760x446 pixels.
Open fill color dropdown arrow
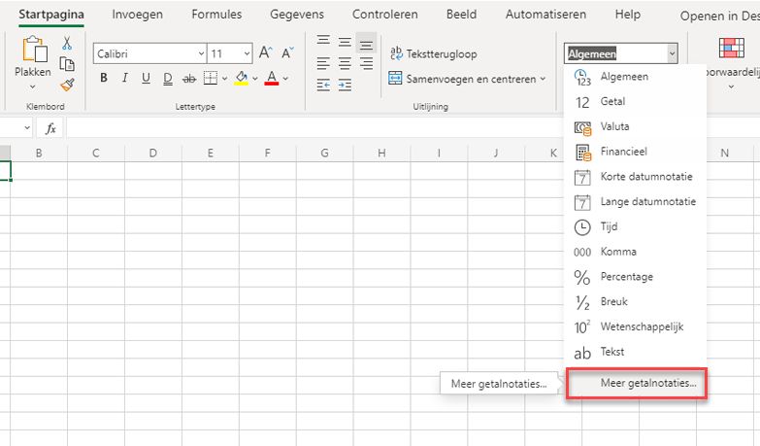click(x=255, y=78)
